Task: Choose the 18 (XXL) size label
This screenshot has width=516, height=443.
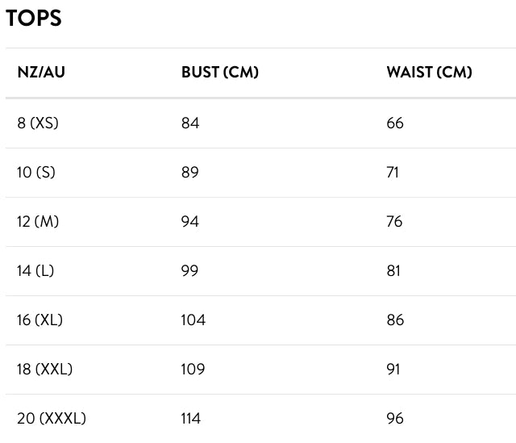Action: tap(44, 369)
